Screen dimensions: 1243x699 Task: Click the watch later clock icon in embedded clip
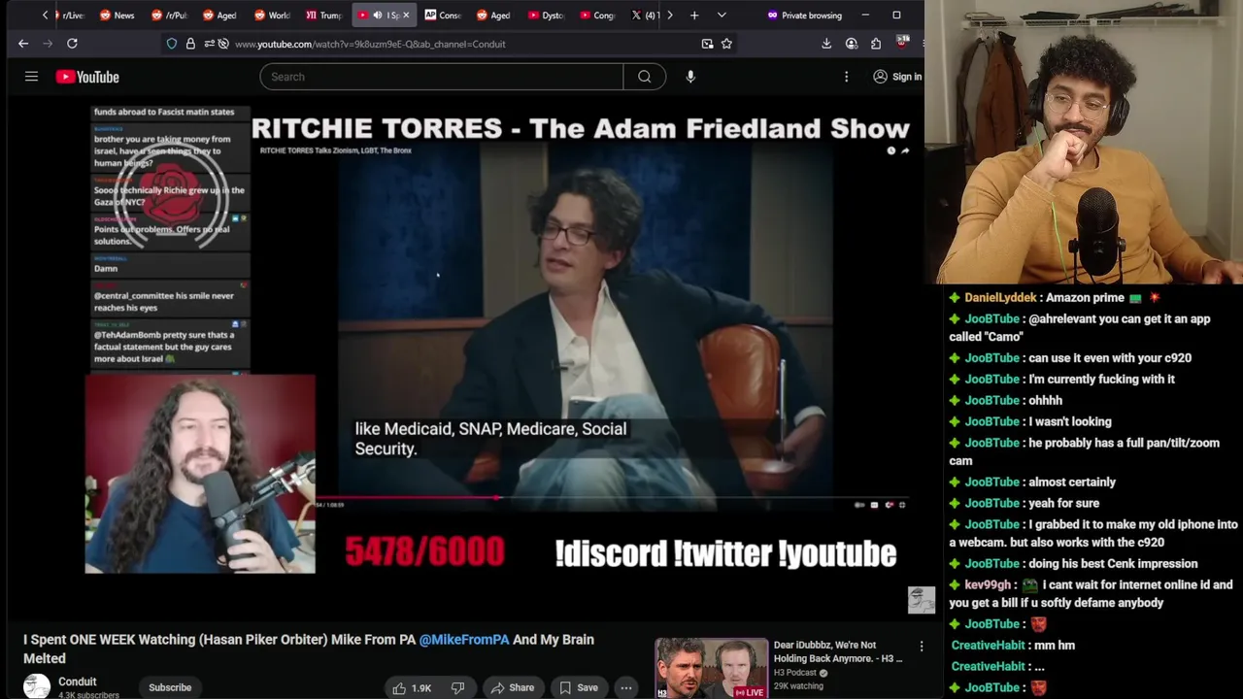point(890,150)
